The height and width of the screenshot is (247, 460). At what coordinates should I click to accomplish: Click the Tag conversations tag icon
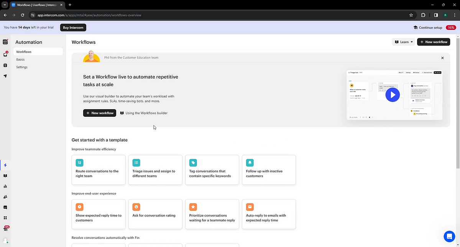pyautogui.click(x=193, y=162)
